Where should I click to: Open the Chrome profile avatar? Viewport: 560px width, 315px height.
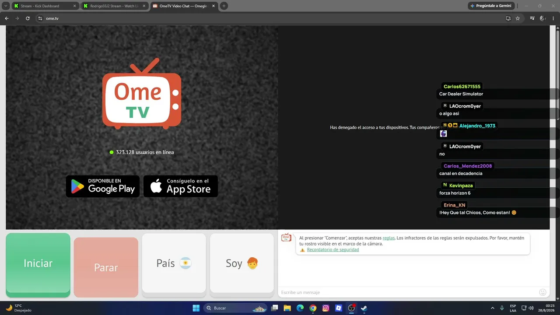pos(542,18)
